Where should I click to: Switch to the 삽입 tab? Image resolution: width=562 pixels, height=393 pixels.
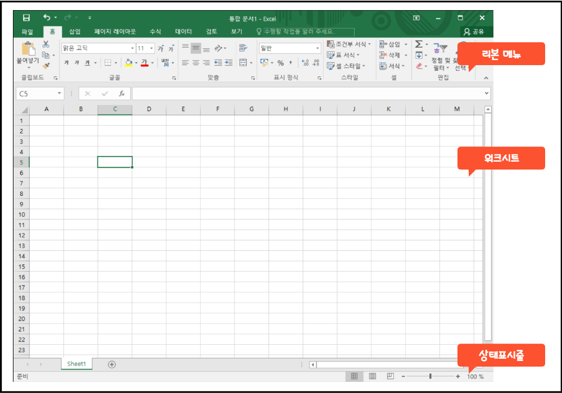point(75,31)
